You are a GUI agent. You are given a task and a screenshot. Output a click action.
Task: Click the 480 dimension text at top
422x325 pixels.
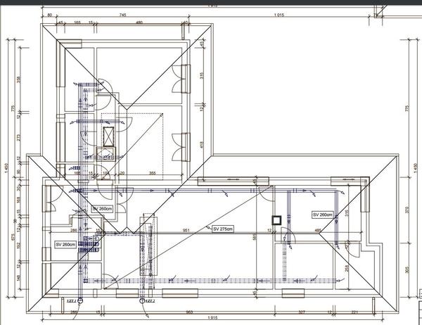click(139, 23)
